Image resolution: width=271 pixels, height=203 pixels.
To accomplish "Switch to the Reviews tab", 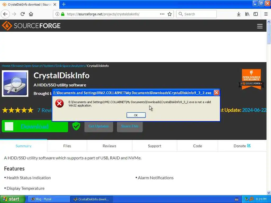I will click(x=109, y=146).
